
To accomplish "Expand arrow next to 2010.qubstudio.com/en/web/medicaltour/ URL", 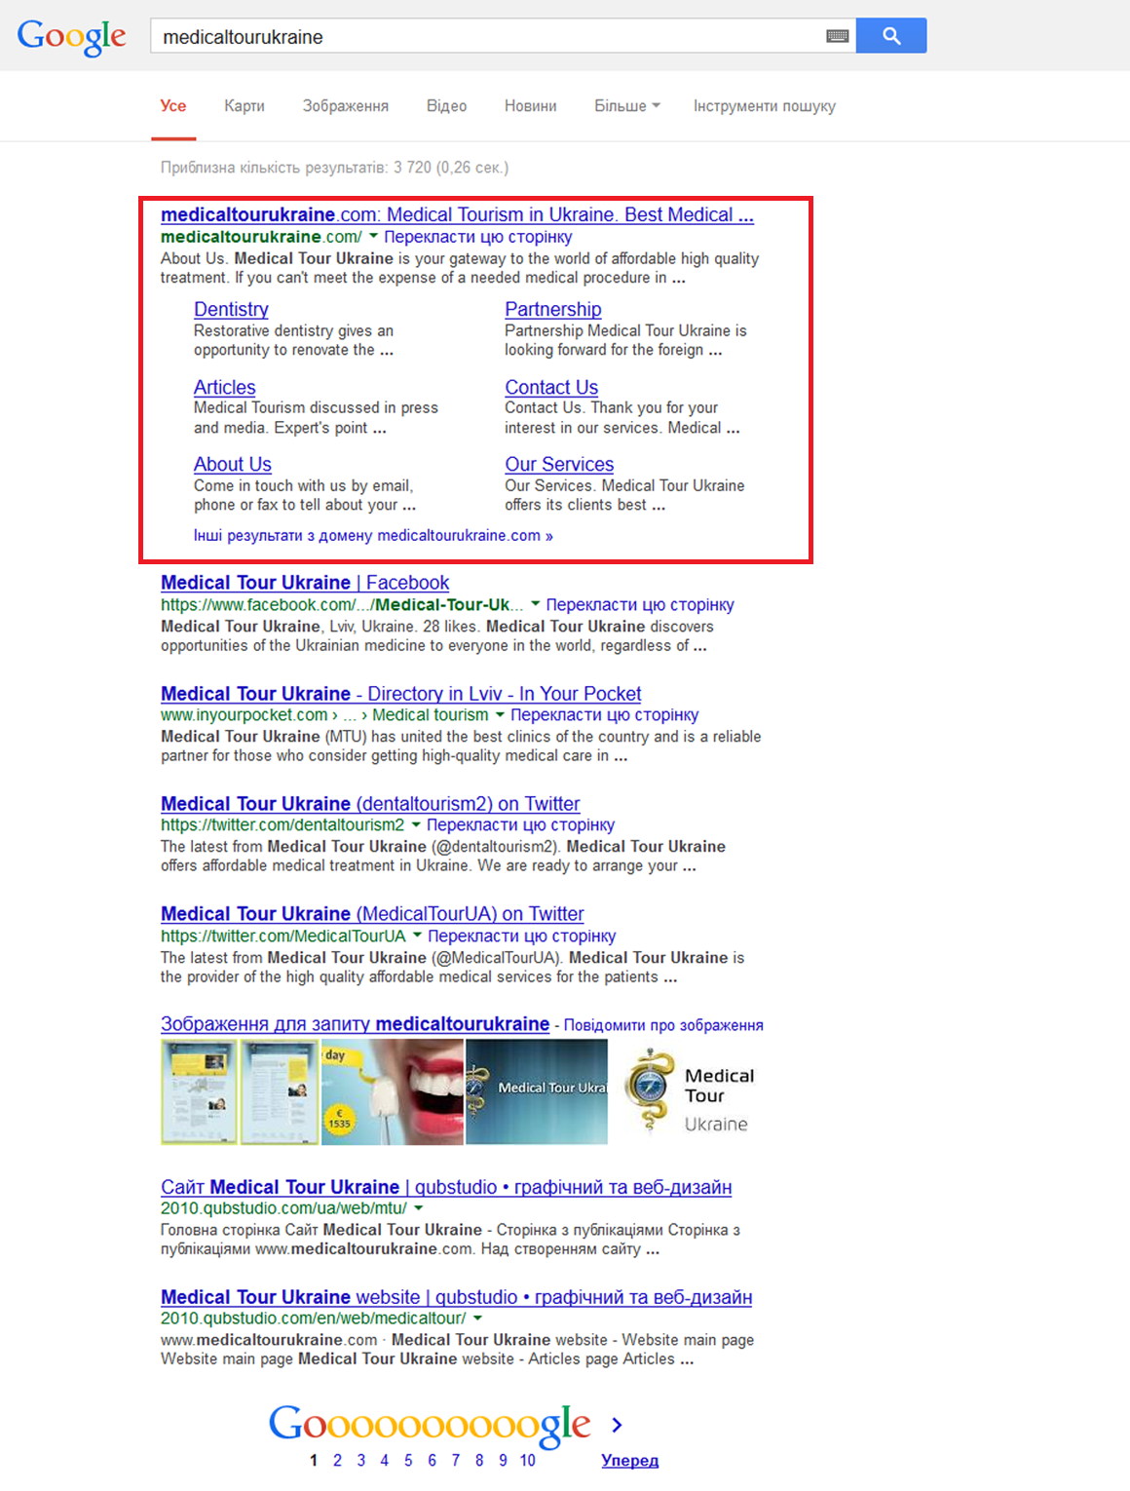I will 477,1319.
